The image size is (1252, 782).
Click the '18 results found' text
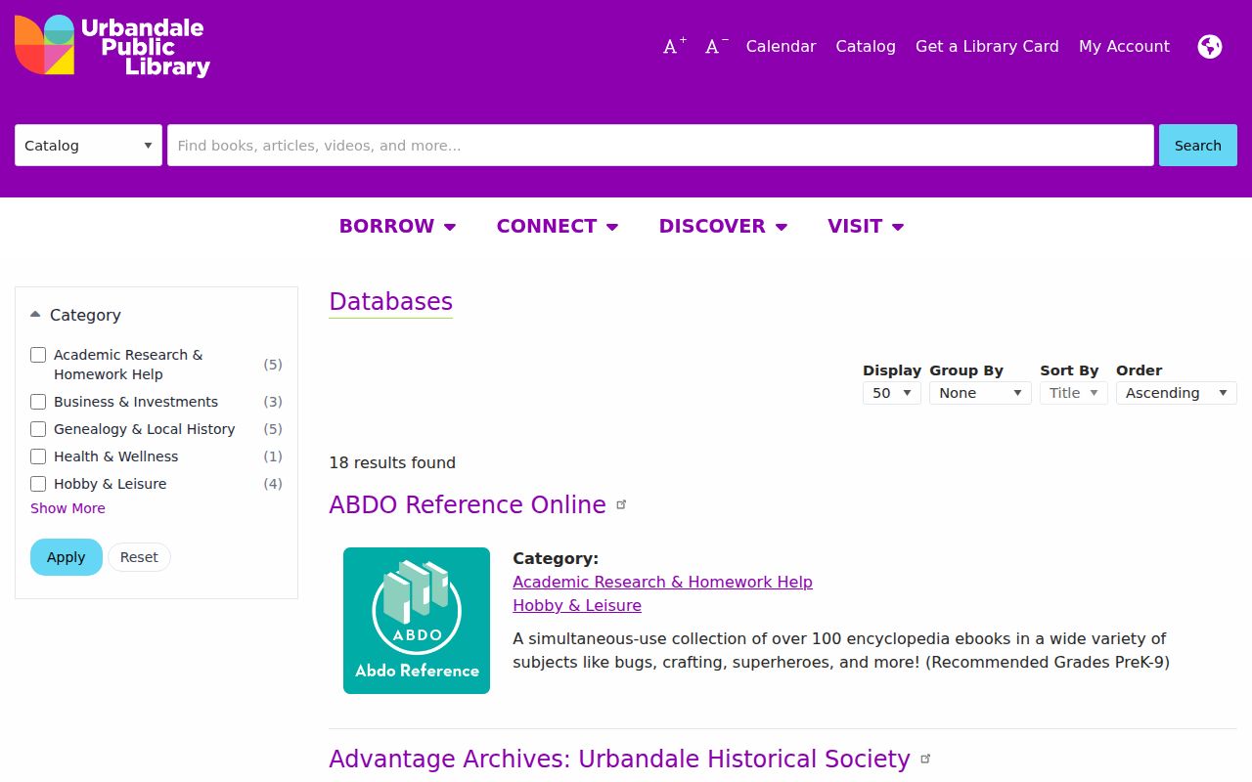pos(392,462)
